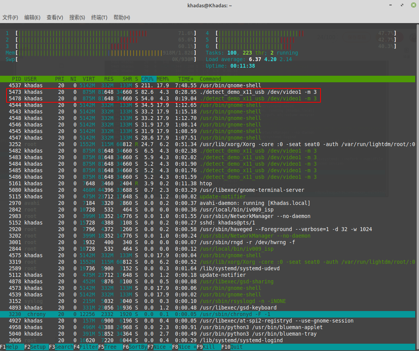Select process 5161 htop row
This screenshot has width=419, height=351.
click(x=208, y=184)
